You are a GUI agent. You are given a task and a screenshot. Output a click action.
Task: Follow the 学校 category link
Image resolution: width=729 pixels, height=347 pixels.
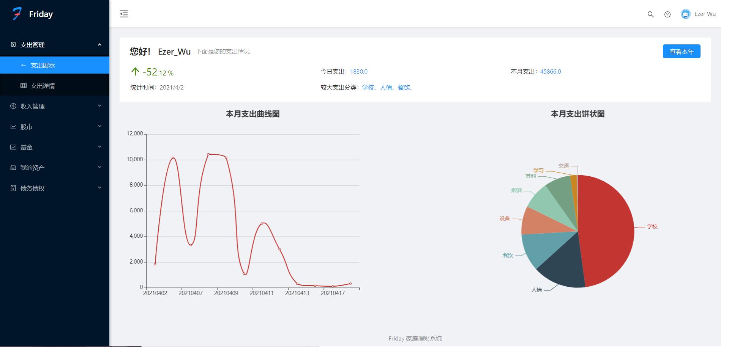368,88
